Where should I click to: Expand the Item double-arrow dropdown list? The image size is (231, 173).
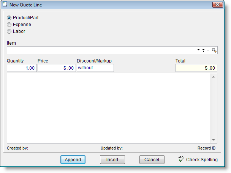[x=203, y=50]
